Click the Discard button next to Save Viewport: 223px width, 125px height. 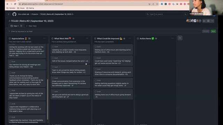(x=206, y=31)
